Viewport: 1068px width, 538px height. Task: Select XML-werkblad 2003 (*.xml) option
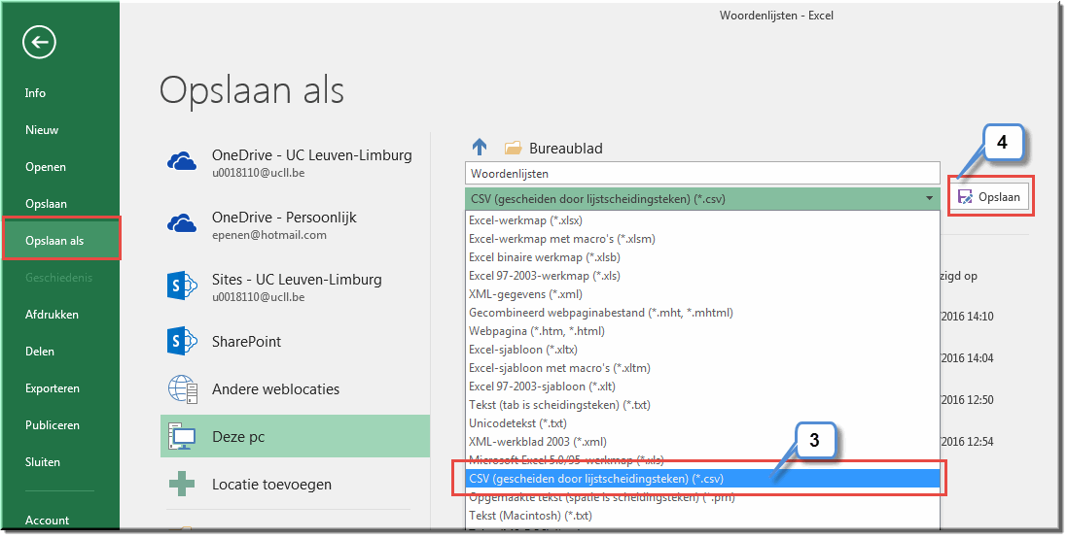[x=702, y=442]
